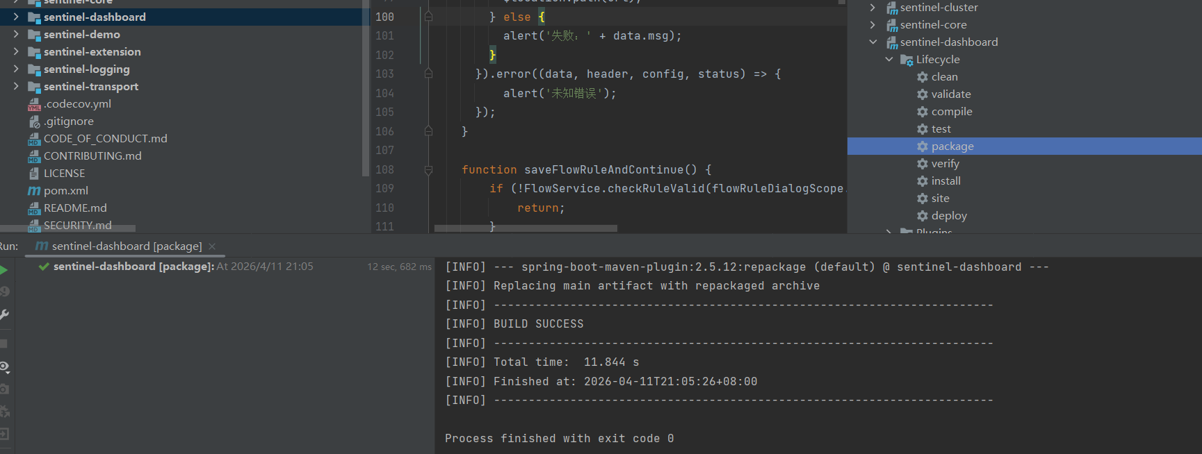This screenshot has width=1202, height=454.
Task: Run the Maven clean lifecycle gear
Action: tap(923, 77)
